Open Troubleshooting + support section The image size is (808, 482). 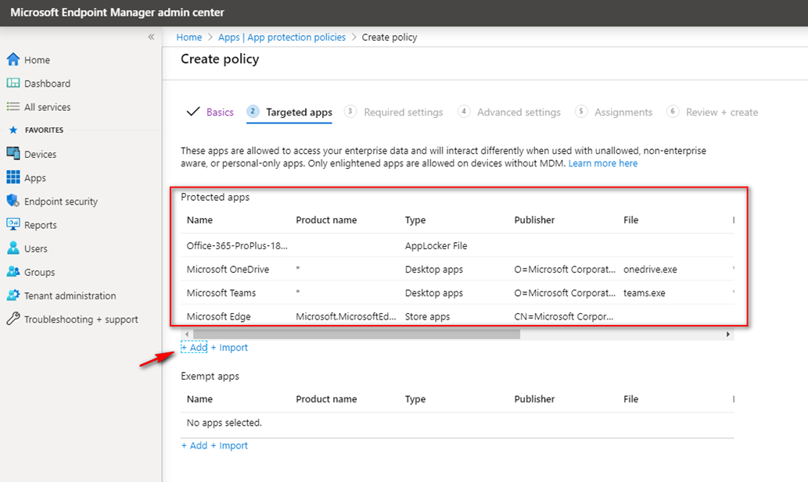pos(81,320)
